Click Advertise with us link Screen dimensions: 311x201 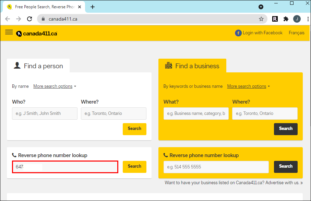pyautogui.click(x=284, y=183)
